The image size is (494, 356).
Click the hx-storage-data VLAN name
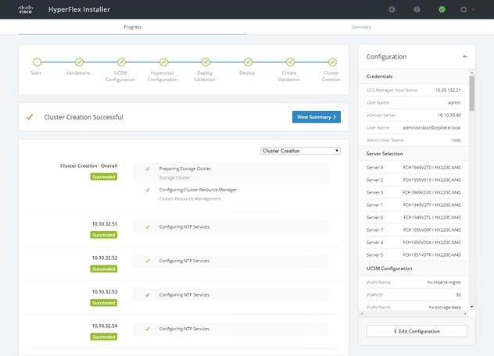pyautogui.click(x=445, y=308)
